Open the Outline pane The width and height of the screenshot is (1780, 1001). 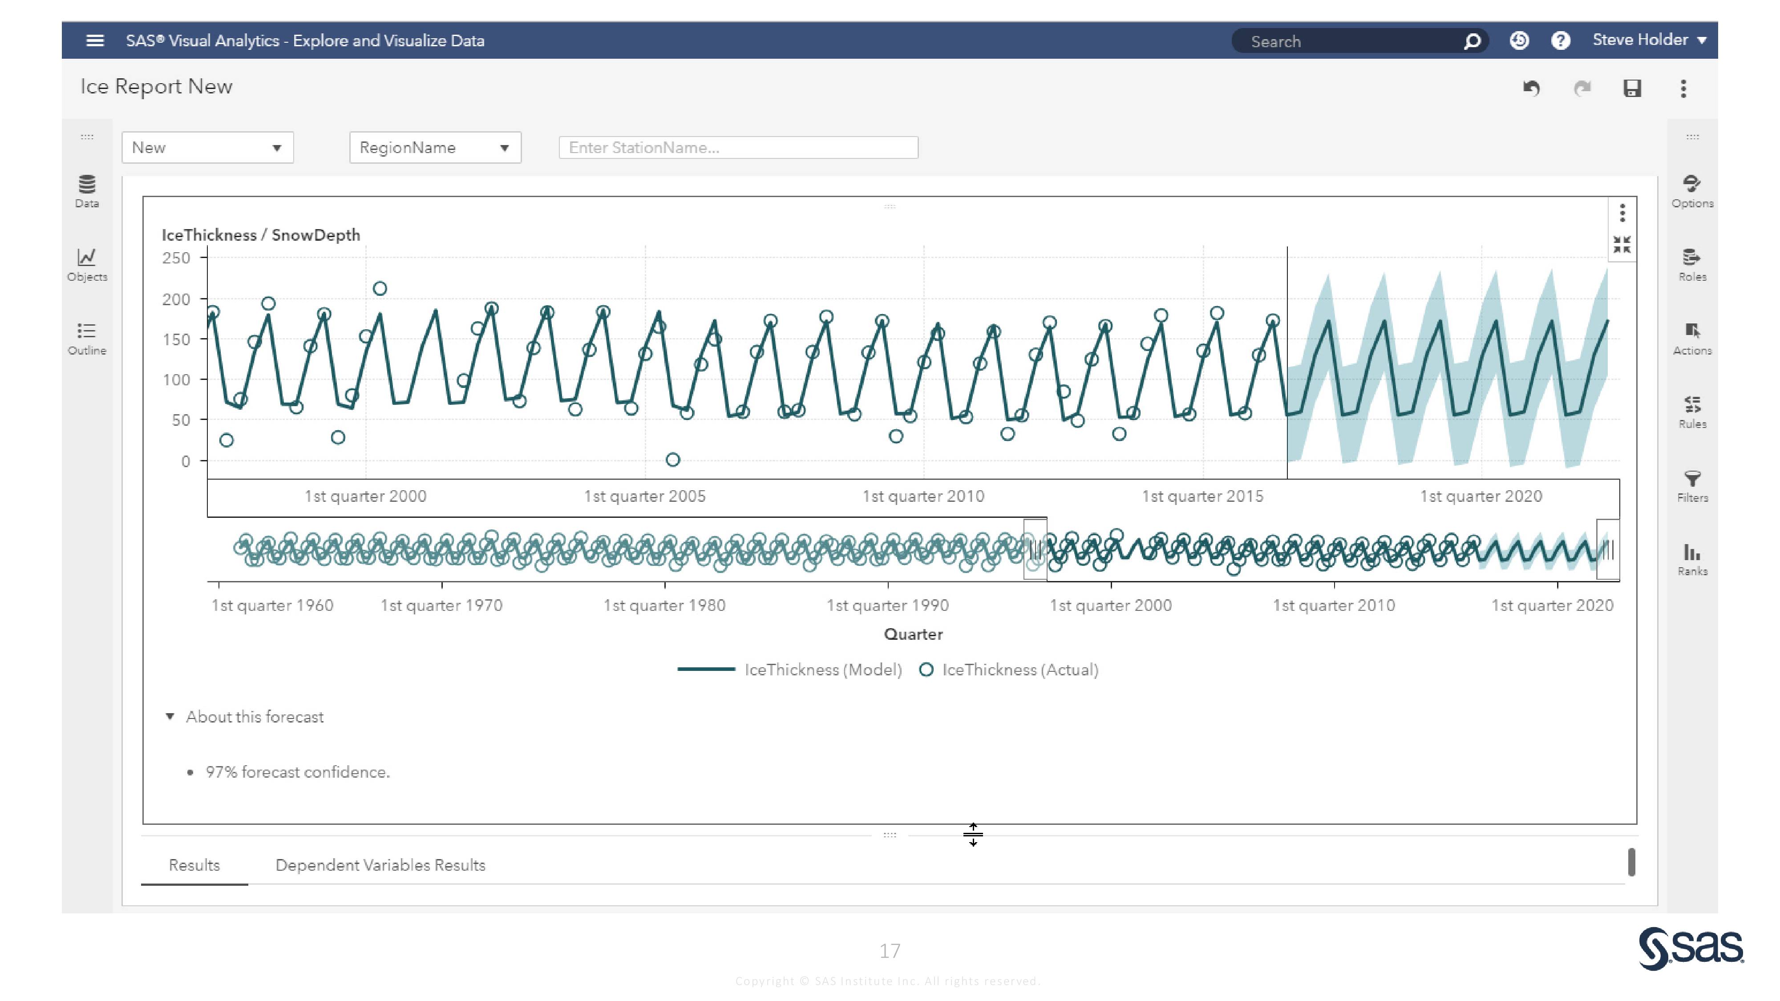pos(87,339)
